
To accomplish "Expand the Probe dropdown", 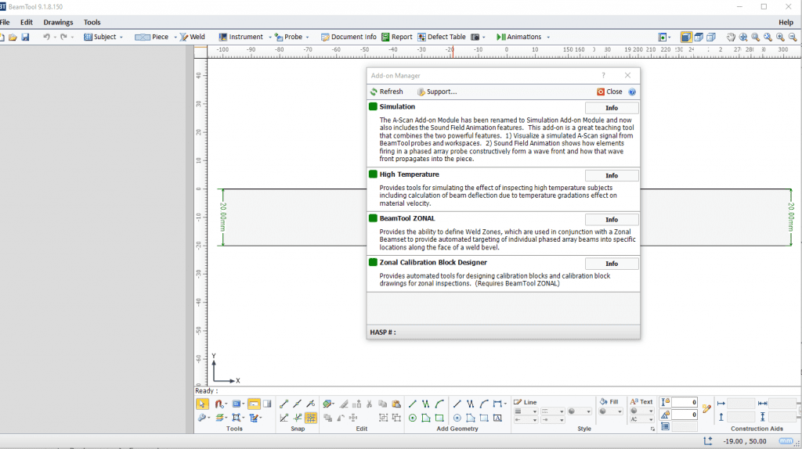I will [x=307, y=37].
